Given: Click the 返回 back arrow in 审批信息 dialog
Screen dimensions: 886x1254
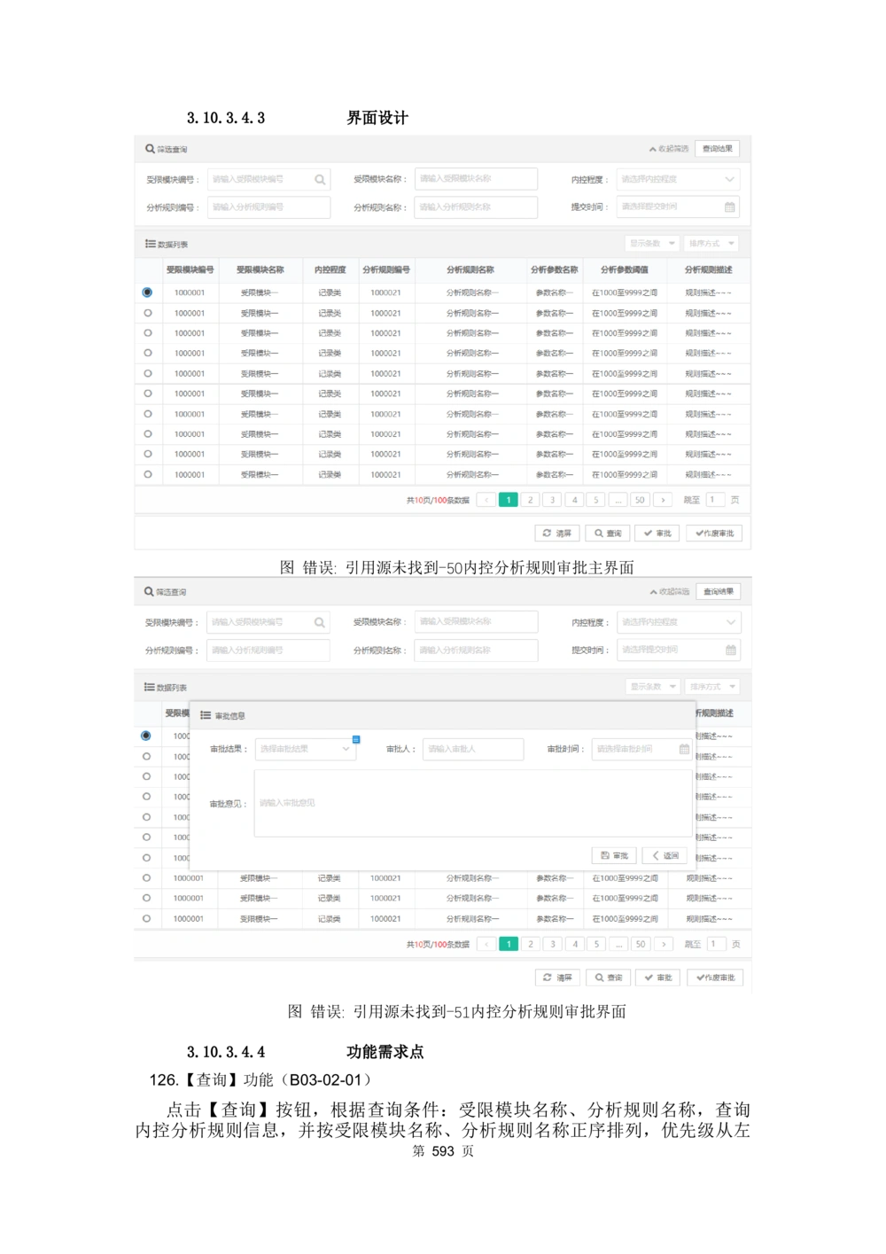Looking at the screenshot, I should point(664,855).
